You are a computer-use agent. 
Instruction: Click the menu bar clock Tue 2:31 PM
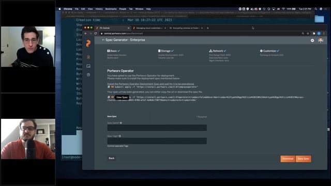[305, 9]
